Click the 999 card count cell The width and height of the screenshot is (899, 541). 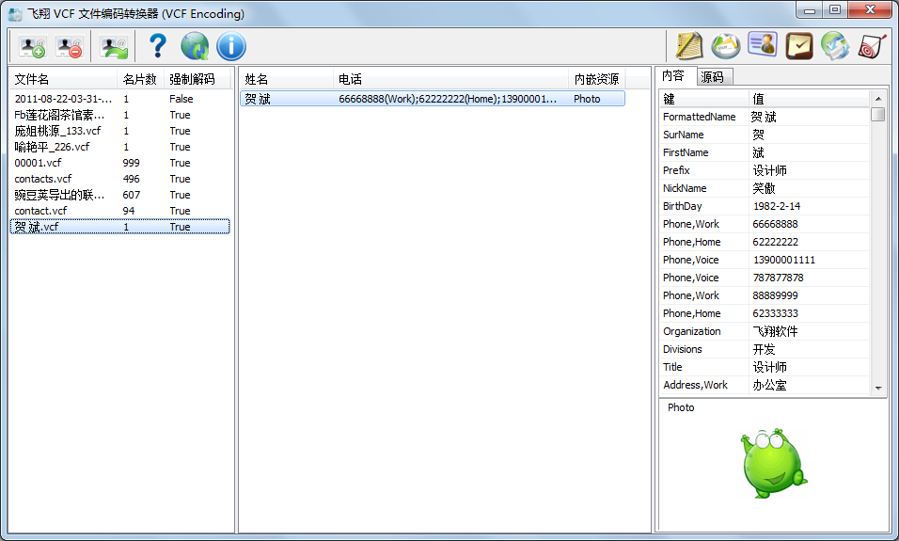click(x=132, y=163)
